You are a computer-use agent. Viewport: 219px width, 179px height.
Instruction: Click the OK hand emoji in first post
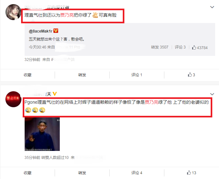95,15
